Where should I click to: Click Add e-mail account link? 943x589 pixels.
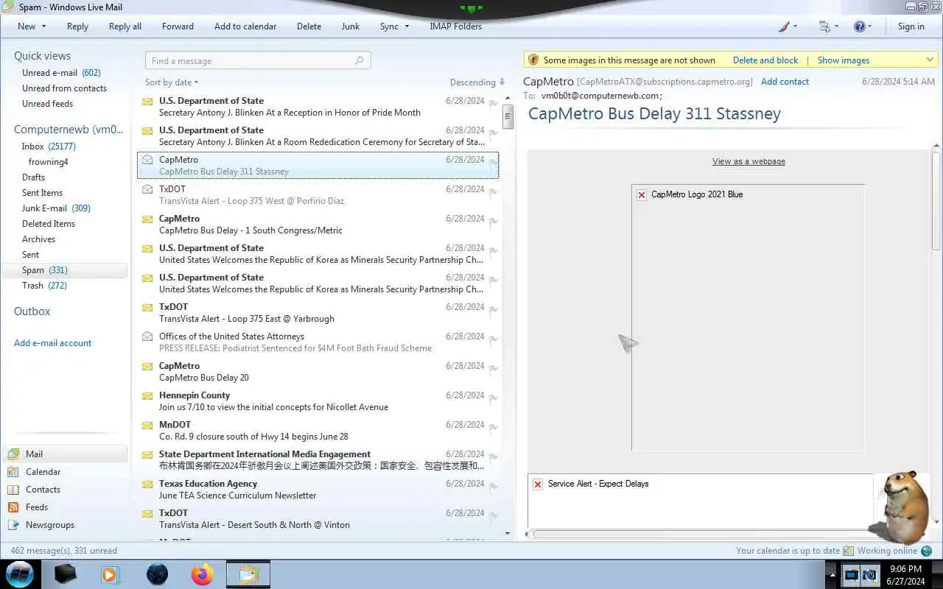(53, 343)
